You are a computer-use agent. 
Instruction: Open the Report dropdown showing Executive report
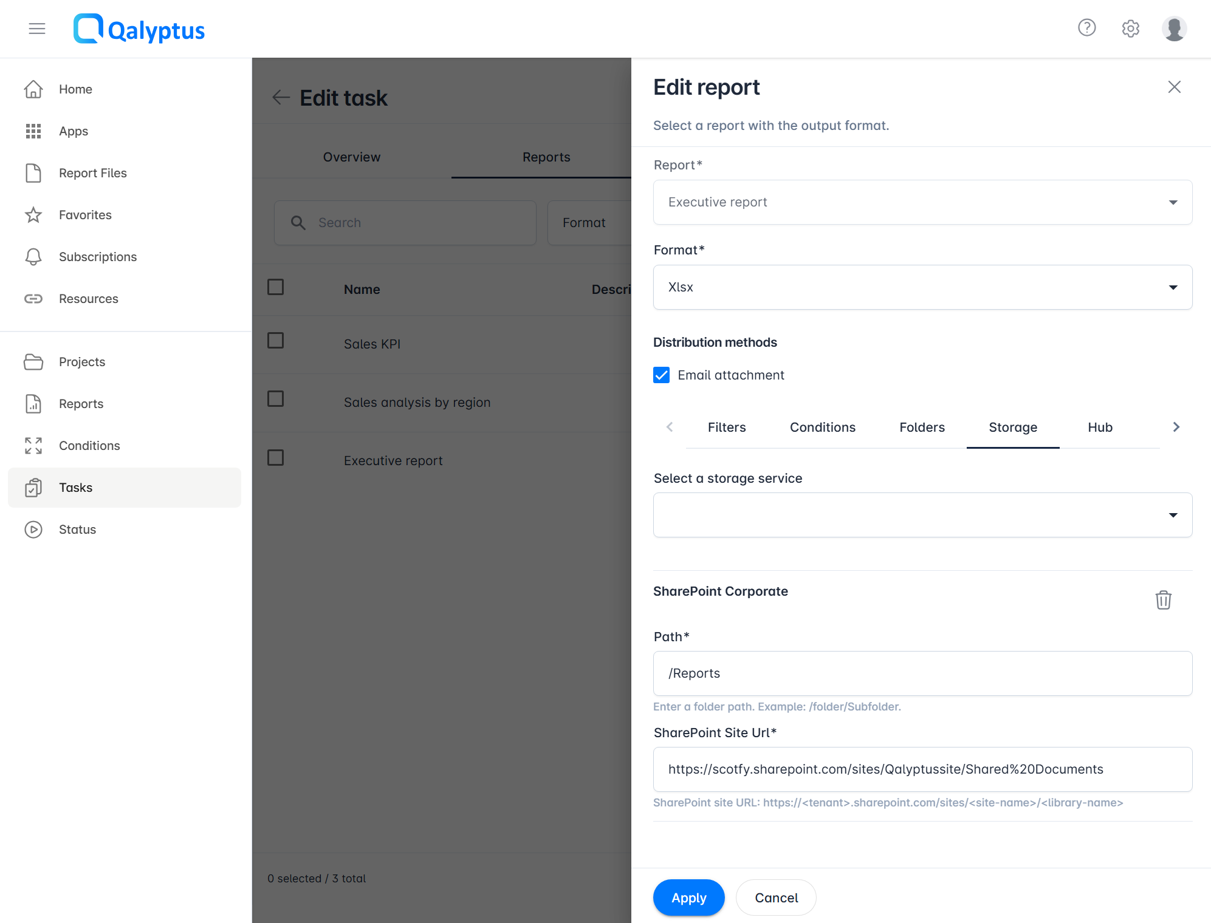click(922, 202)
